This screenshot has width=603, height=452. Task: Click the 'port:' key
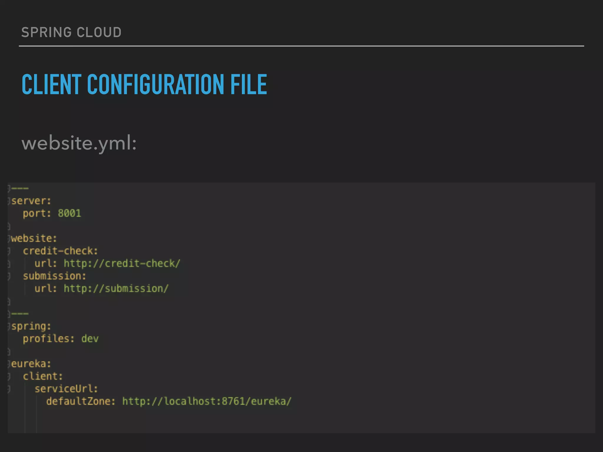[x=37, y=214]
